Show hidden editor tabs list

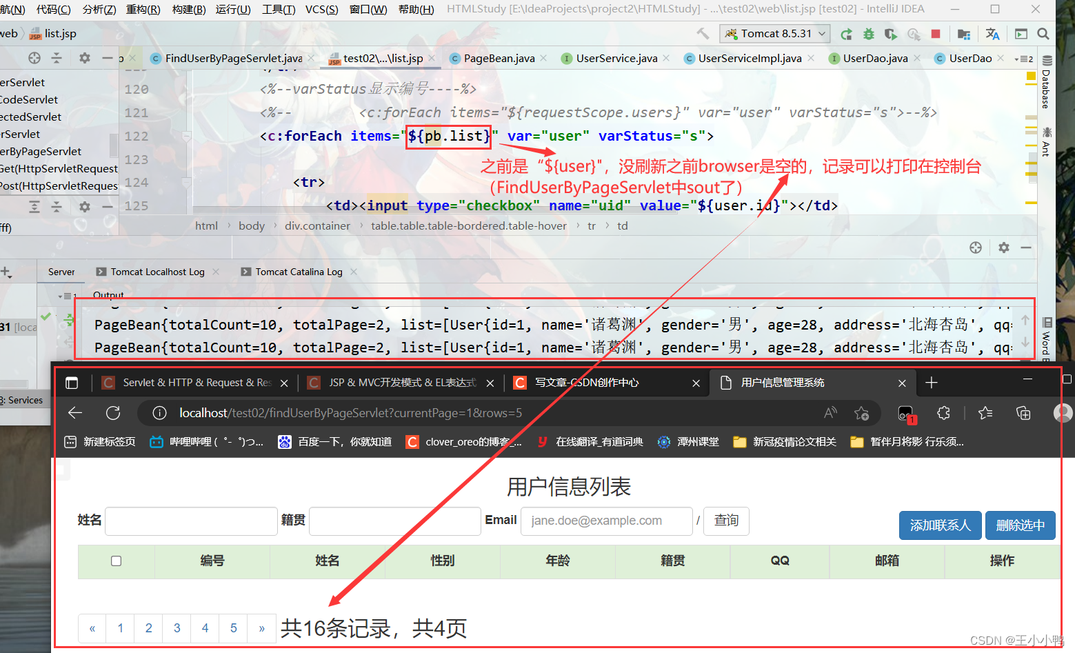1024,59
